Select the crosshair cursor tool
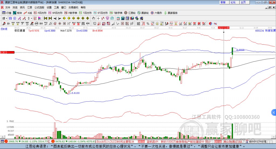This screenshot has height=149, width=276. (98, 18)
